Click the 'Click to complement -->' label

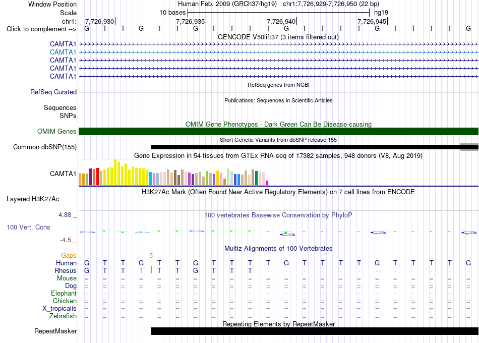click(x=41, y=29)
